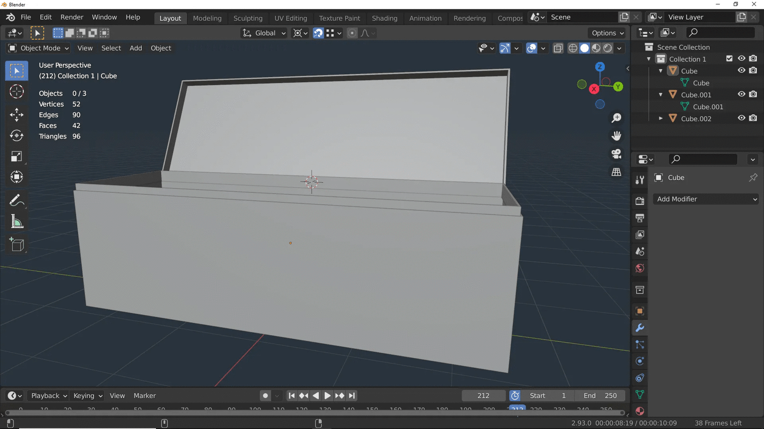The width and height of the screenshot is (764, 429).
Task: Select the Rotate tool
Action: [17, 135]
